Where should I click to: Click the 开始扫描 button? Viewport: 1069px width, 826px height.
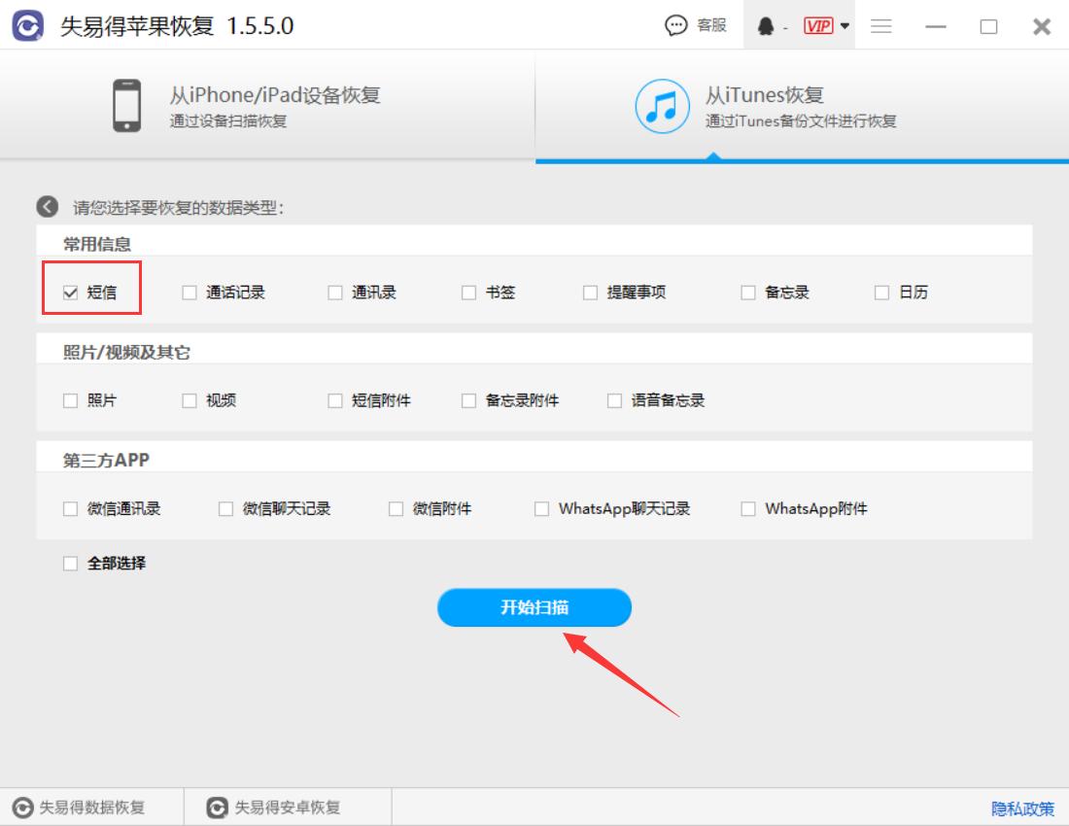(534, 607)
